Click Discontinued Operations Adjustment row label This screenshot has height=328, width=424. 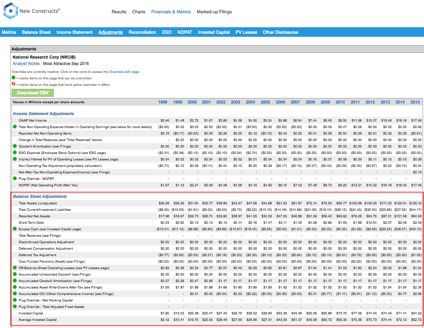pyautogui.click(x=46, y=242)
